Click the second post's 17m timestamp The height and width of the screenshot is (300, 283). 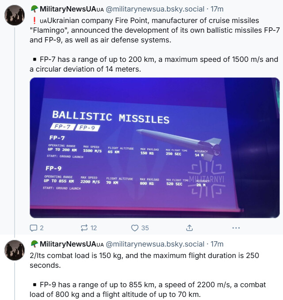click(217, 244)
